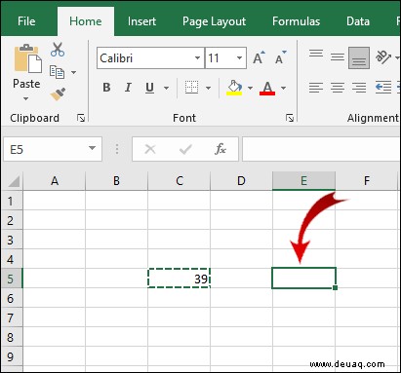Select column D header

point(241,181)
